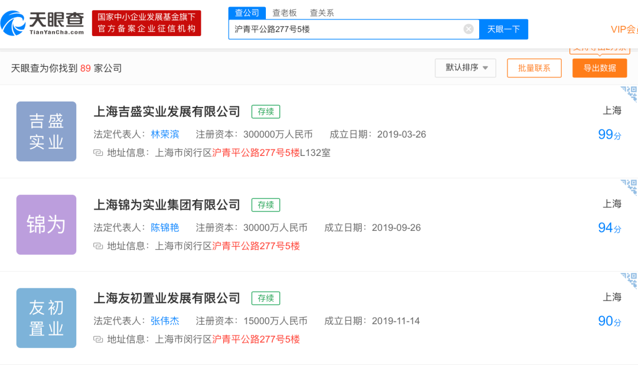Click founding date 2019-11-14
This screenshot has width=638, height=365.
(396, 321)
